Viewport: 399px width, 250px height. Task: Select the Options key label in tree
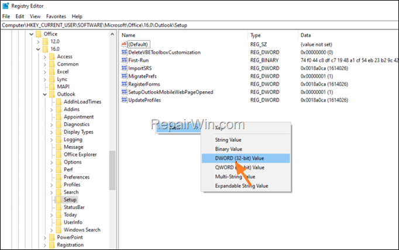click(x=73, y=162)
